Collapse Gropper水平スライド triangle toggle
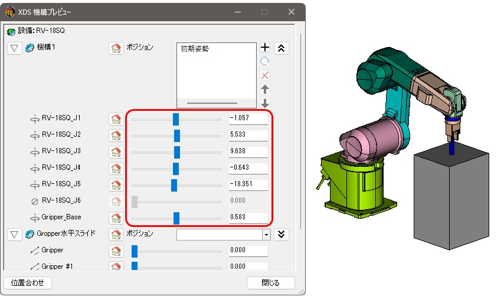504x303 pixels. tap(15, 235)
